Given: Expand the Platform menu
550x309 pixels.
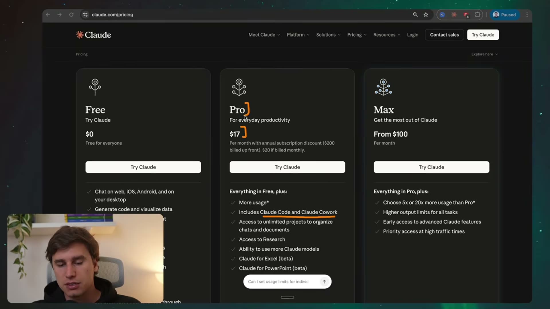Looking at the screenshot, I should click(298, 35).
